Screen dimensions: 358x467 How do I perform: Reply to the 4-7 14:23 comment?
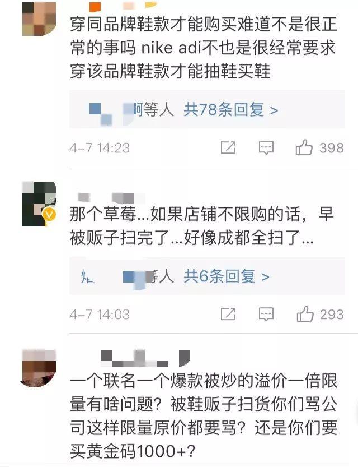point(266,148)
